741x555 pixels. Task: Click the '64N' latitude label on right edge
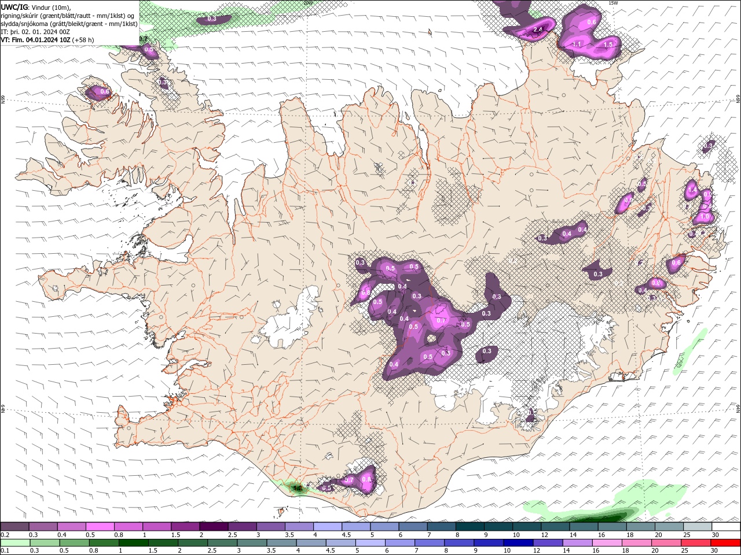point(738,409)
